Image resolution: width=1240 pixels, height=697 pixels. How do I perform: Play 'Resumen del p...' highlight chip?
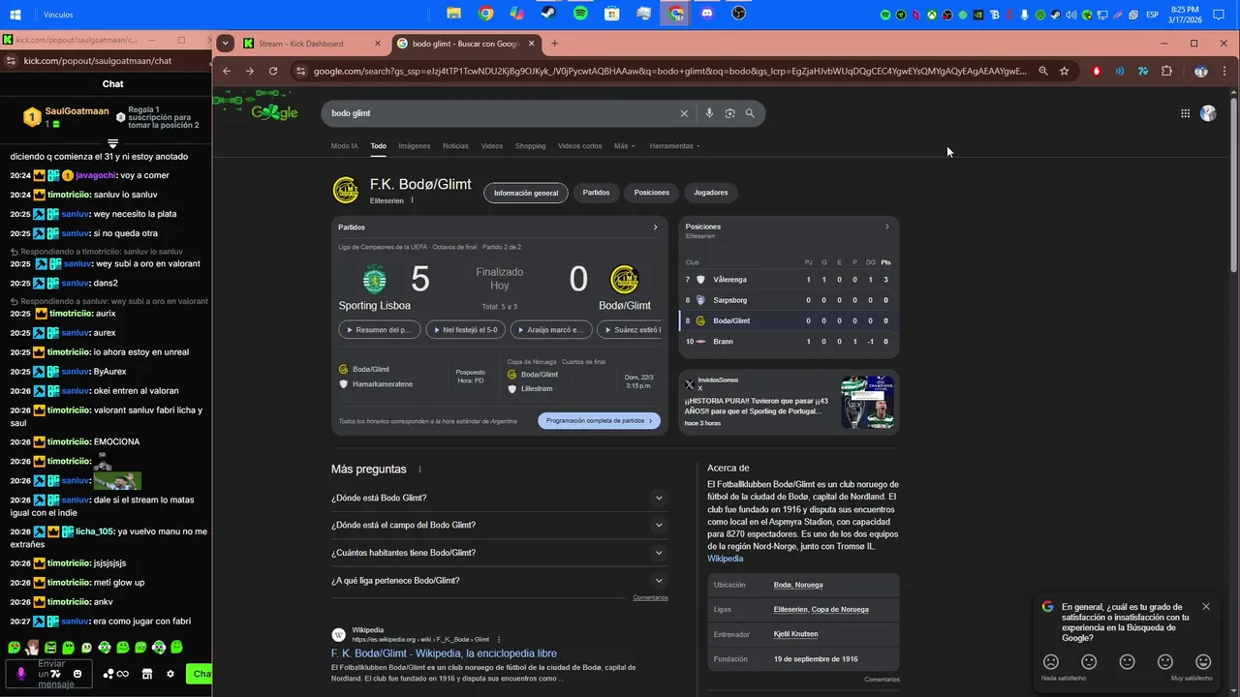[380, 330]
